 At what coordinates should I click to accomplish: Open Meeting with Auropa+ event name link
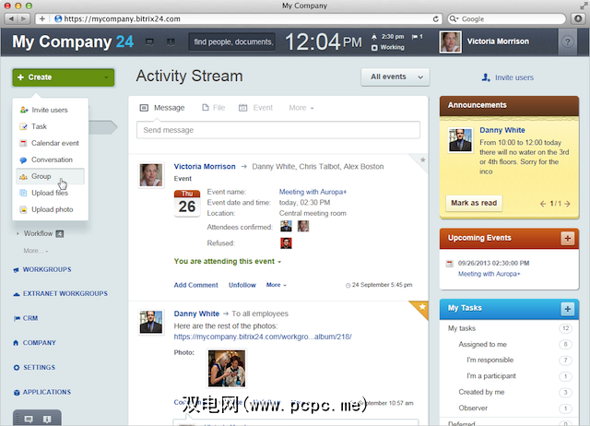pos(313,192)
